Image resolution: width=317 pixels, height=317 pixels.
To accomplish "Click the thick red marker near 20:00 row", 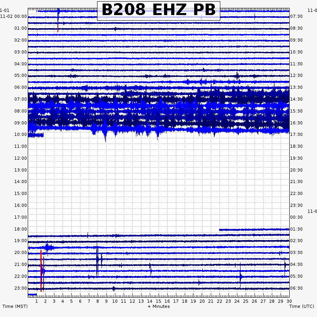I will pos(41,271).
